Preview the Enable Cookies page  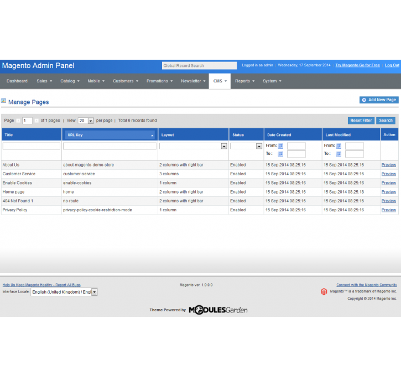point(388,183)
